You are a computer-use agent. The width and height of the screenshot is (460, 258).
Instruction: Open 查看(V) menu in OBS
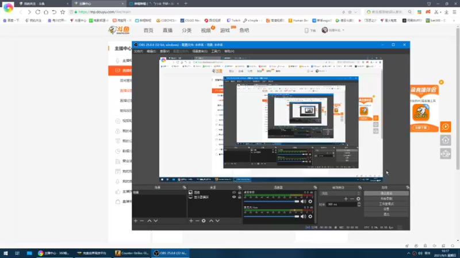tap(165, 51)
